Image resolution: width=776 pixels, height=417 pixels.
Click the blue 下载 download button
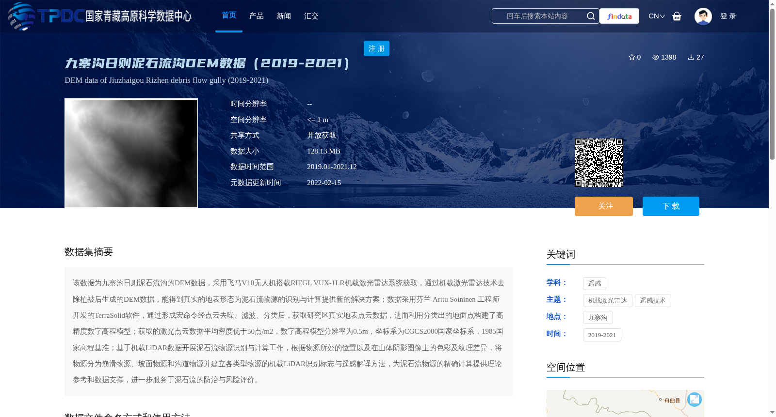click(671, 206)
